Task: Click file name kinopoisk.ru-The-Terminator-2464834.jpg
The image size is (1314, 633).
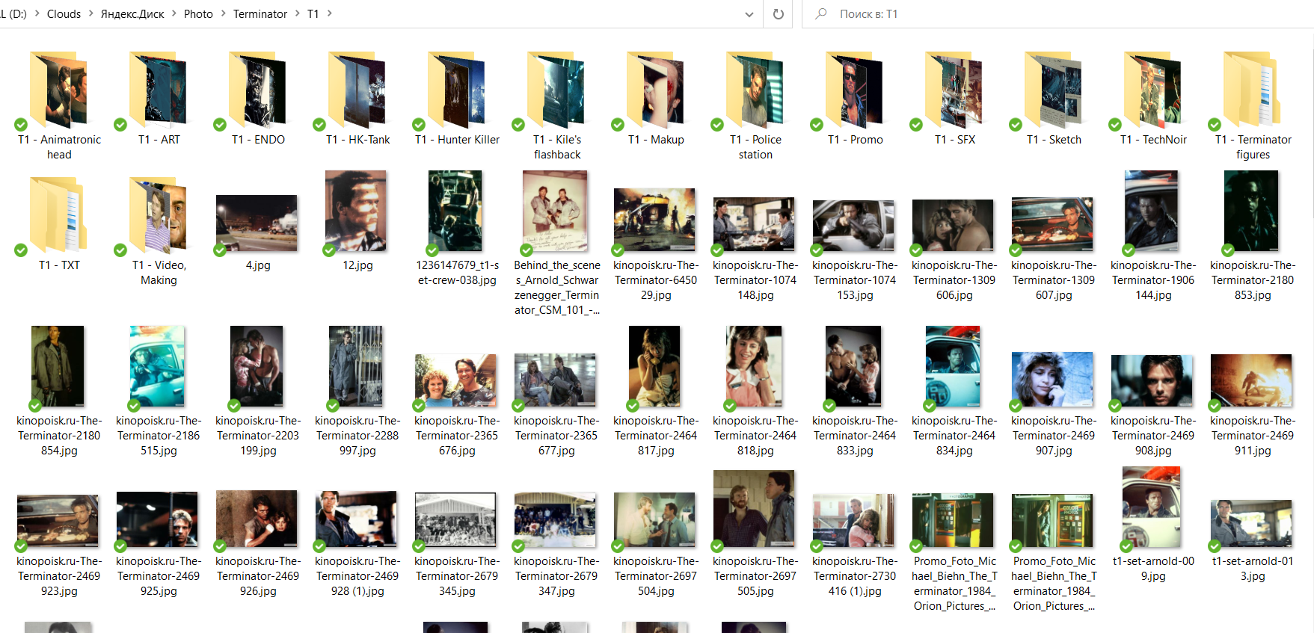Action: [x=954, y=436]
